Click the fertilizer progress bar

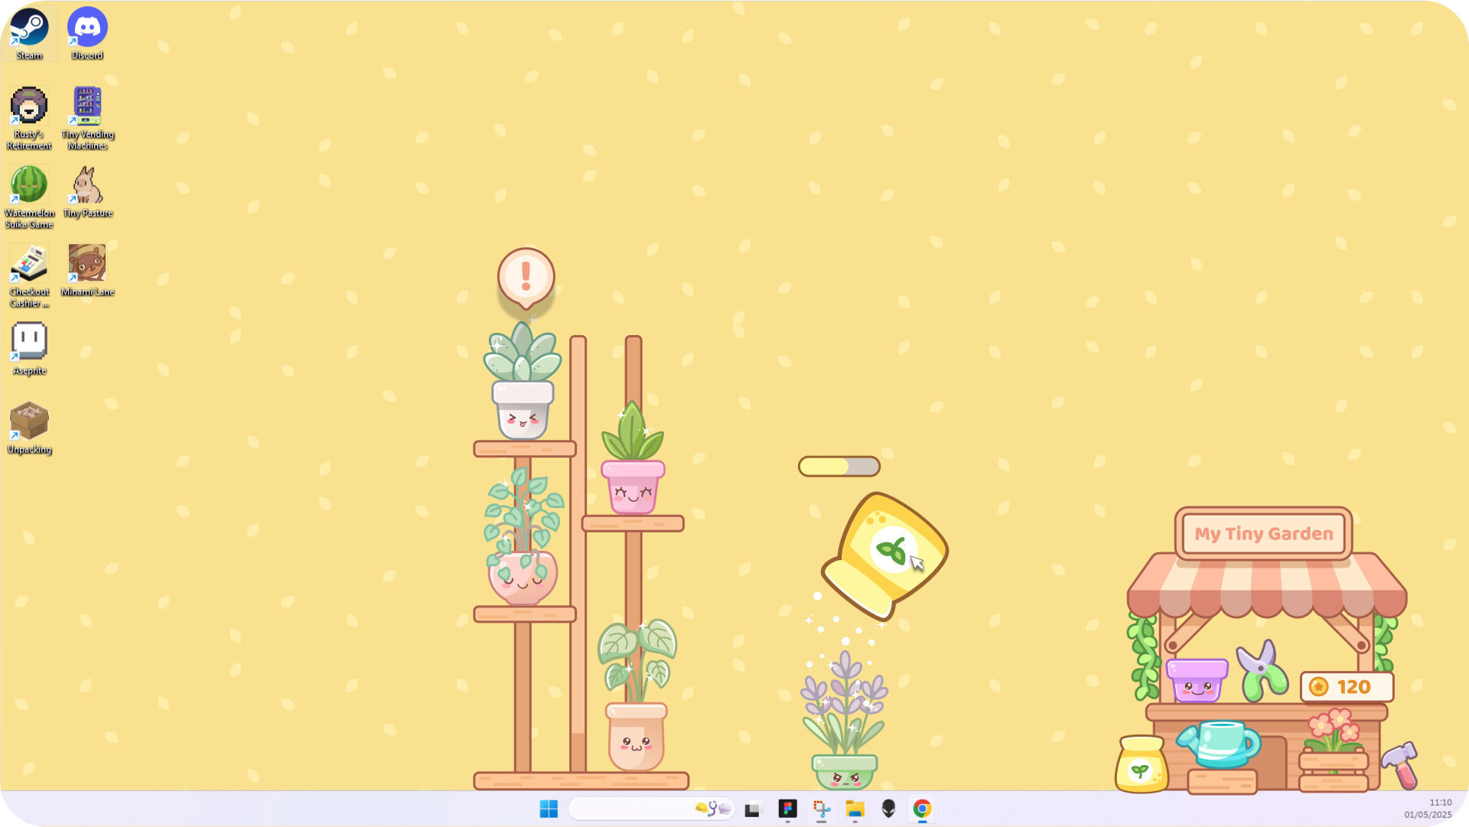click(839, 466)
